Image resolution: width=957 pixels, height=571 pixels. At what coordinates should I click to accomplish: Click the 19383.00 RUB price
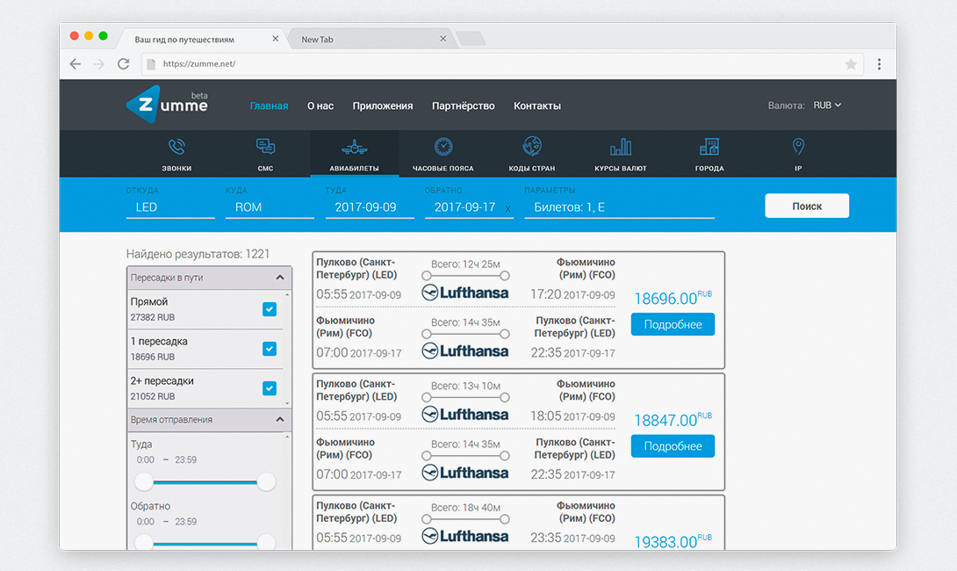pos(673,541)
